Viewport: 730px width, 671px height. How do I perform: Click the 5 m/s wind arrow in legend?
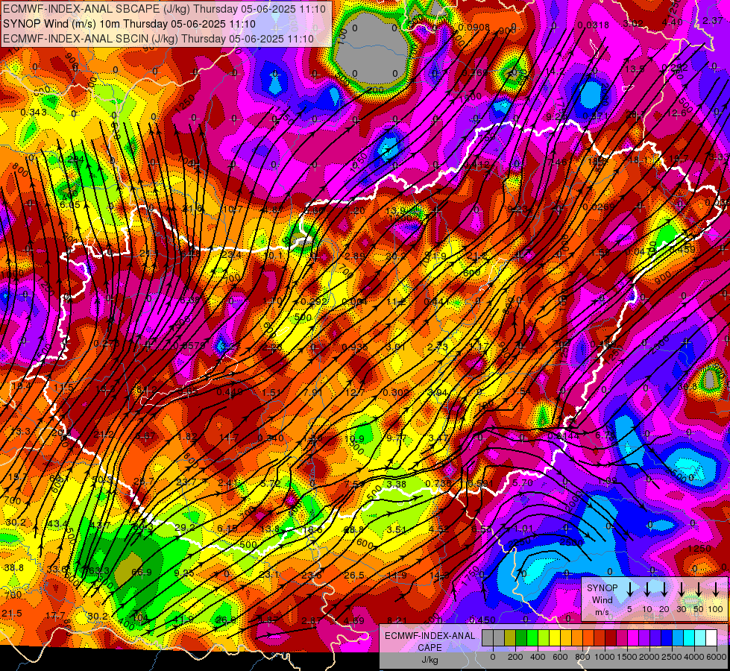(x=629, y=589)
